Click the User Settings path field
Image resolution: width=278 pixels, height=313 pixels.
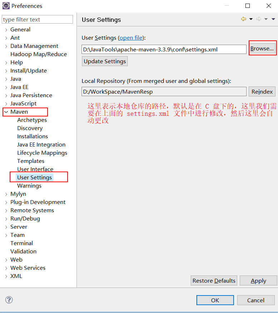point(164,49)
